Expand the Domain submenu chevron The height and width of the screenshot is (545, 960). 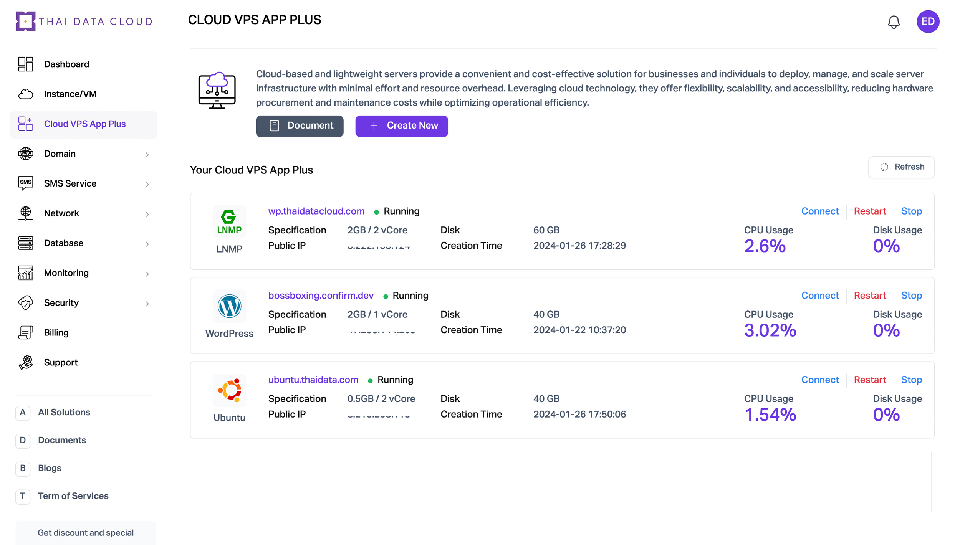coord(147,154)
